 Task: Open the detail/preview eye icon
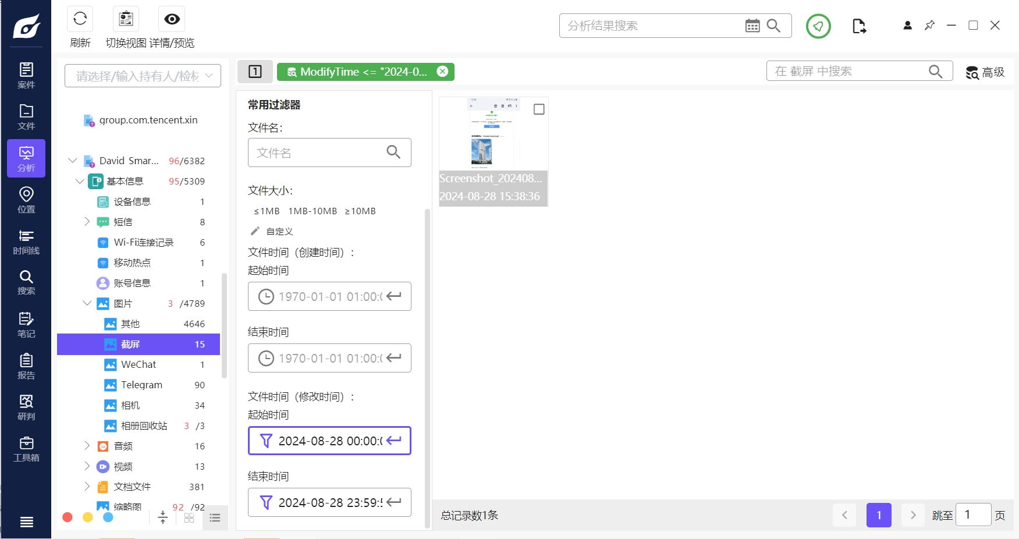(172, 19)
